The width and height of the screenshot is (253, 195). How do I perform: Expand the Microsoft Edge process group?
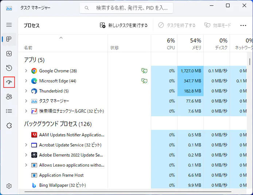tap(26, 81)
